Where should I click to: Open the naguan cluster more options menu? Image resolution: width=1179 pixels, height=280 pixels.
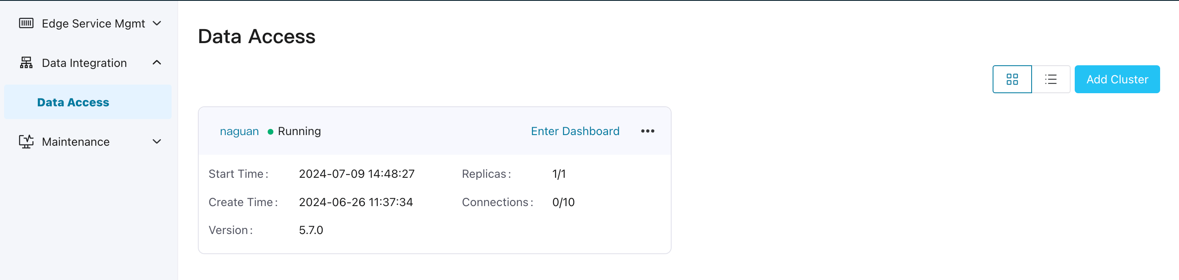point(647,131)
